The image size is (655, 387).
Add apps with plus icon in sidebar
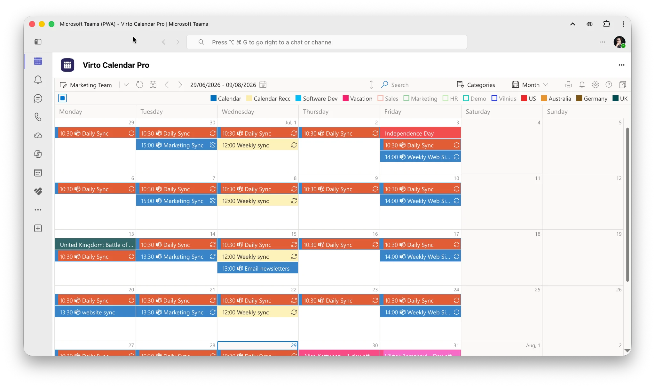click(38, 228)
